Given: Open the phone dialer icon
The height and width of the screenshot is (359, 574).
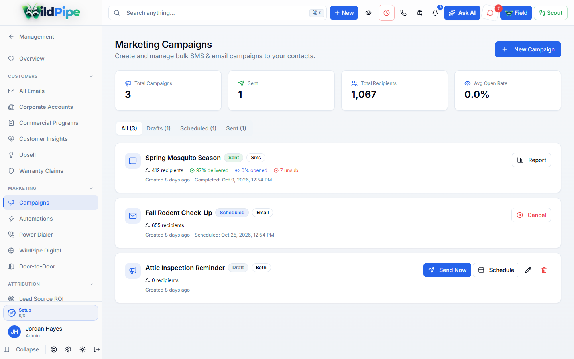Looking at the screenshot, I should [403, 13].
